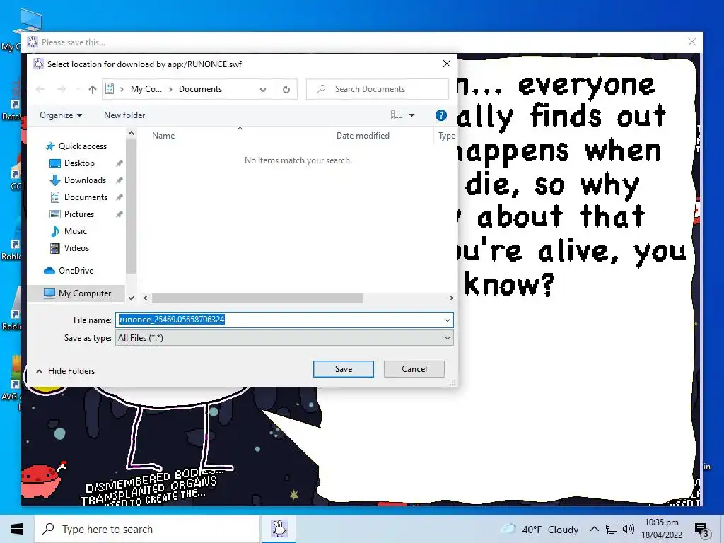Click the Type column header
Screen dimensions: 724x543
(x=447, y=136)
